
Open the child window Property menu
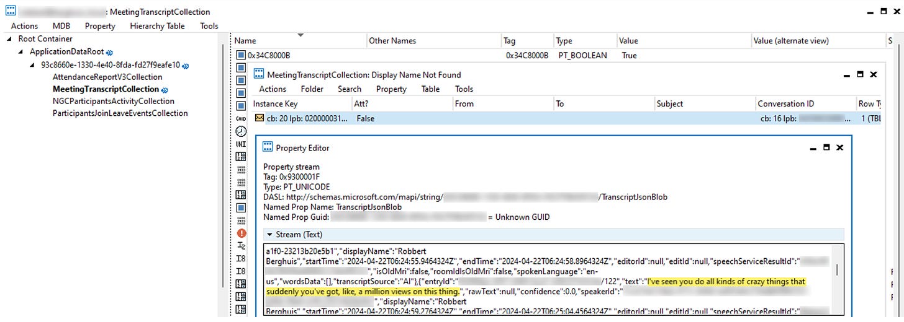click(x=391, y=89)
